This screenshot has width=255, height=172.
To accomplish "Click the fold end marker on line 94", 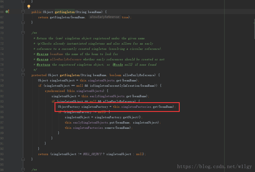I will pyautogui.click(x=23, y=159).
